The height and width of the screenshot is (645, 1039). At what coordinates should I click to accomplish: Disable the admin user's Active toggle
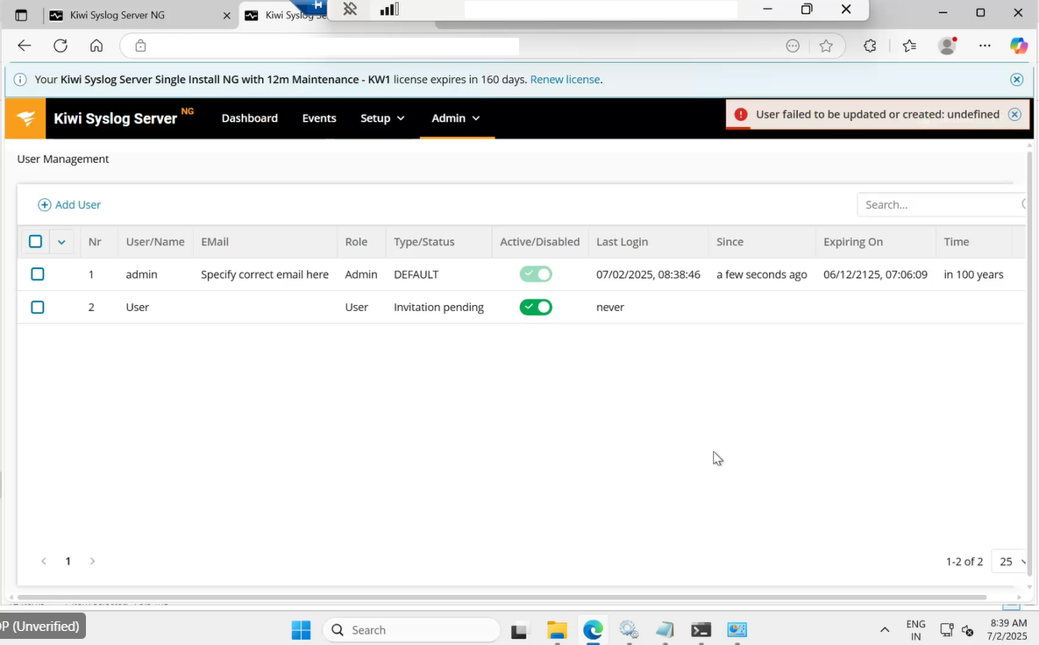pyautogui.click(x=536, y=273)
